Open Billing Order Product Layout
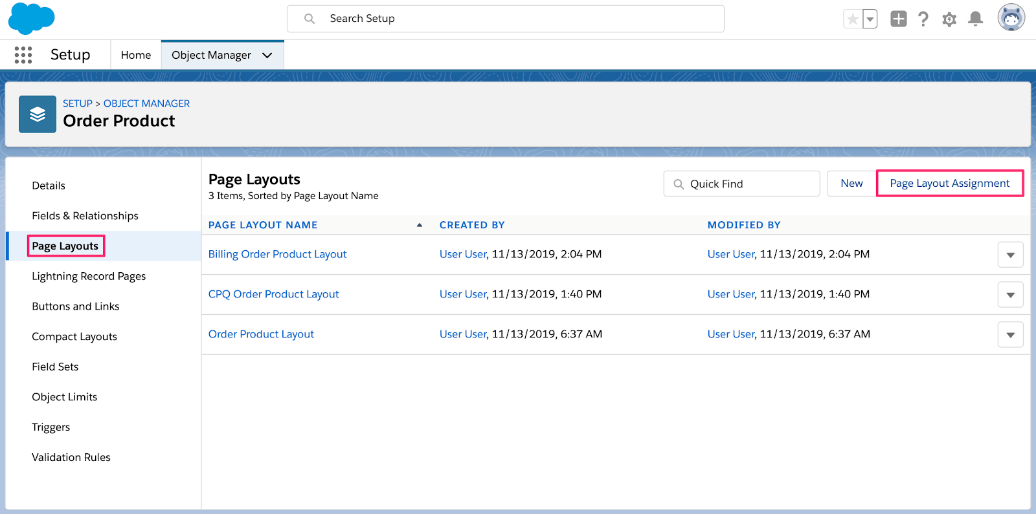The height and width of the screenshot is (514, 1036). 277,254
